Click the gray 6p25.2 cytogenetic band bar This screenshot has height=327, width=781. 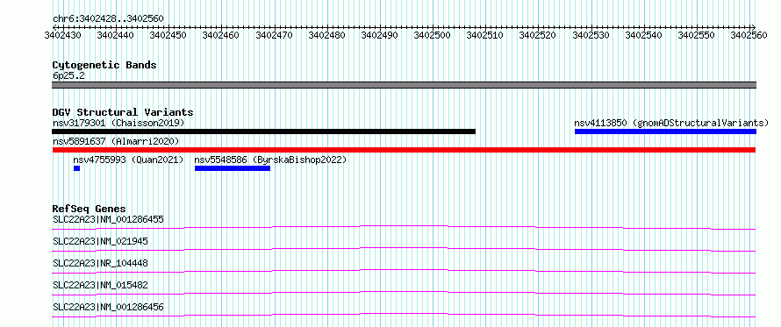pyautogui.click(x=404, y=85)
